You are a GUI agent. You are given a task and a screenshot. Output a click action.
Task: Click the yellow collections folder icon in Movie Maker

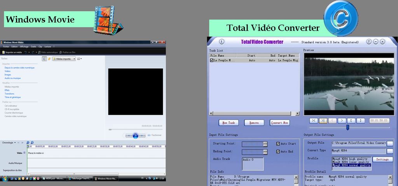coord(49,59)
